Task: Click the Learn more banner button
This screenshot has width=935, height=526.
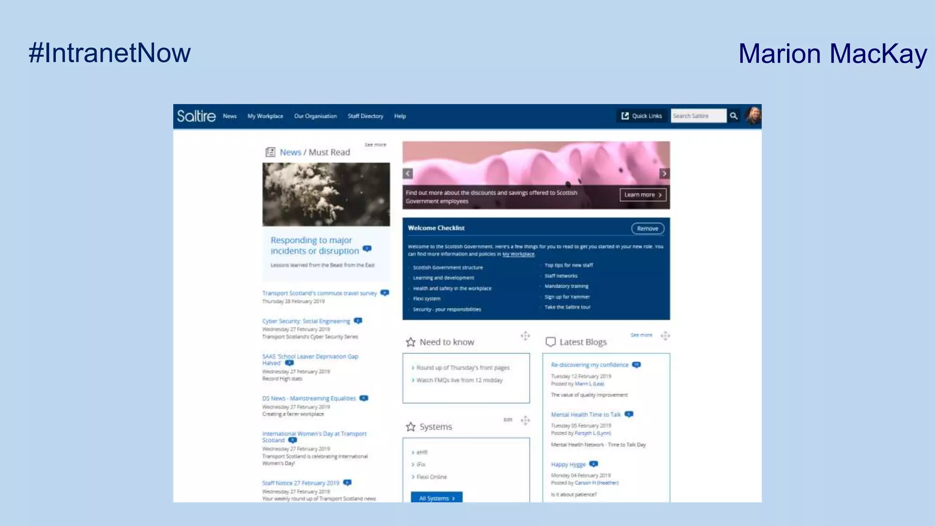Action: 643,195
